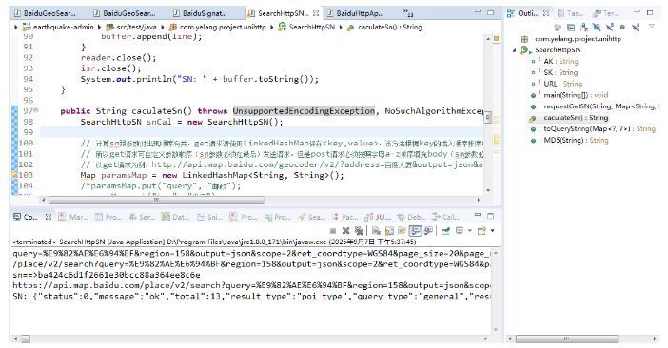Remove all terminated launches in Console

click(359, 231)
